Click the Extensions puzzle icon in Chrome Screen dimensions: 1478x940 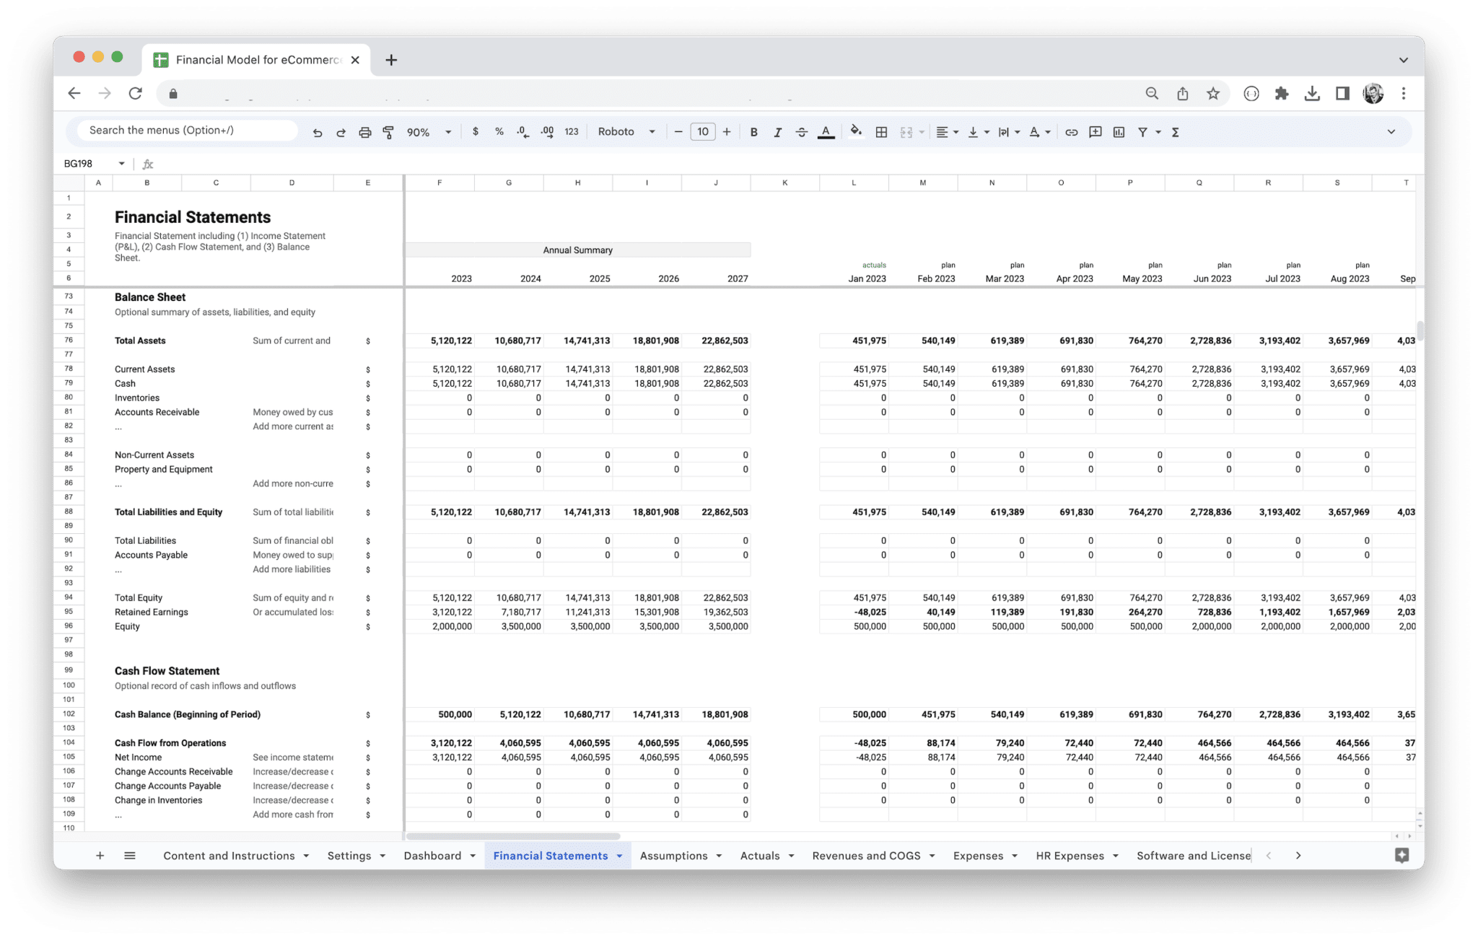(x=1282, y=93)
